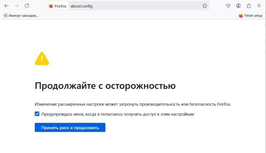Image resolution: width=266 pixels, height=153 pixels.
Task: Click the Предупреждать меня checkbox label text
Action: point(118,114)
